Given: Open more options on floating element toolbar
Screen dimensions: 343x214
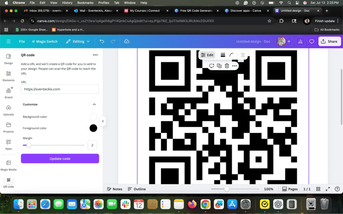Looking at the screenshot, I should pyautogui.click(x=234, y=66).
